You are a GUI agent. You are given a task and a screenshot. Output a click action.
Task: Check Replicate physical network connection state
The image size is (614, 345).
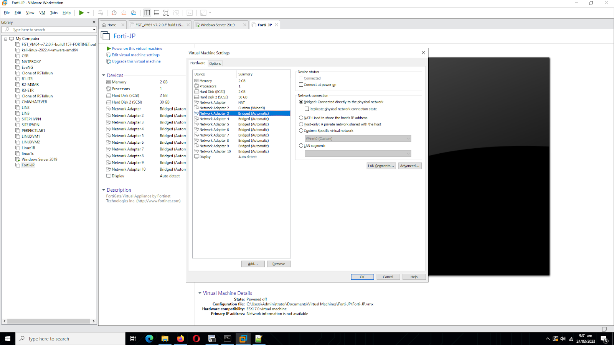pos(307,109)
